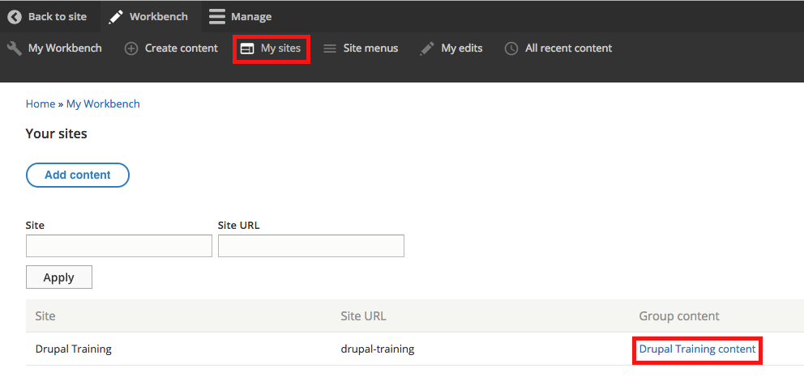The height and width of the screenshot is (385, 804).
Task: Select the drupal-training URL cell
Action: [378, 349]
